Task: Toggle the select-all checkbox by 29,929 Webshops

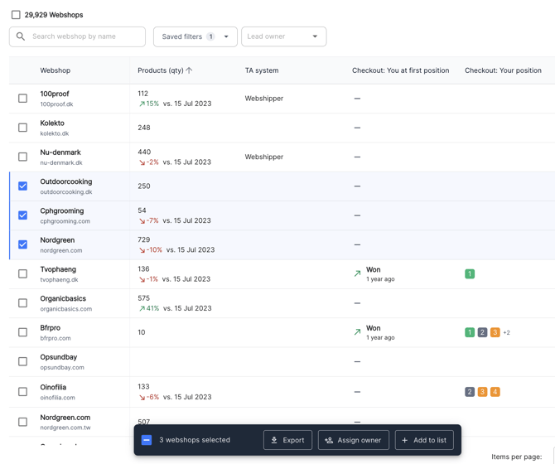Action: pyautogui.click(x=16, y=15)
